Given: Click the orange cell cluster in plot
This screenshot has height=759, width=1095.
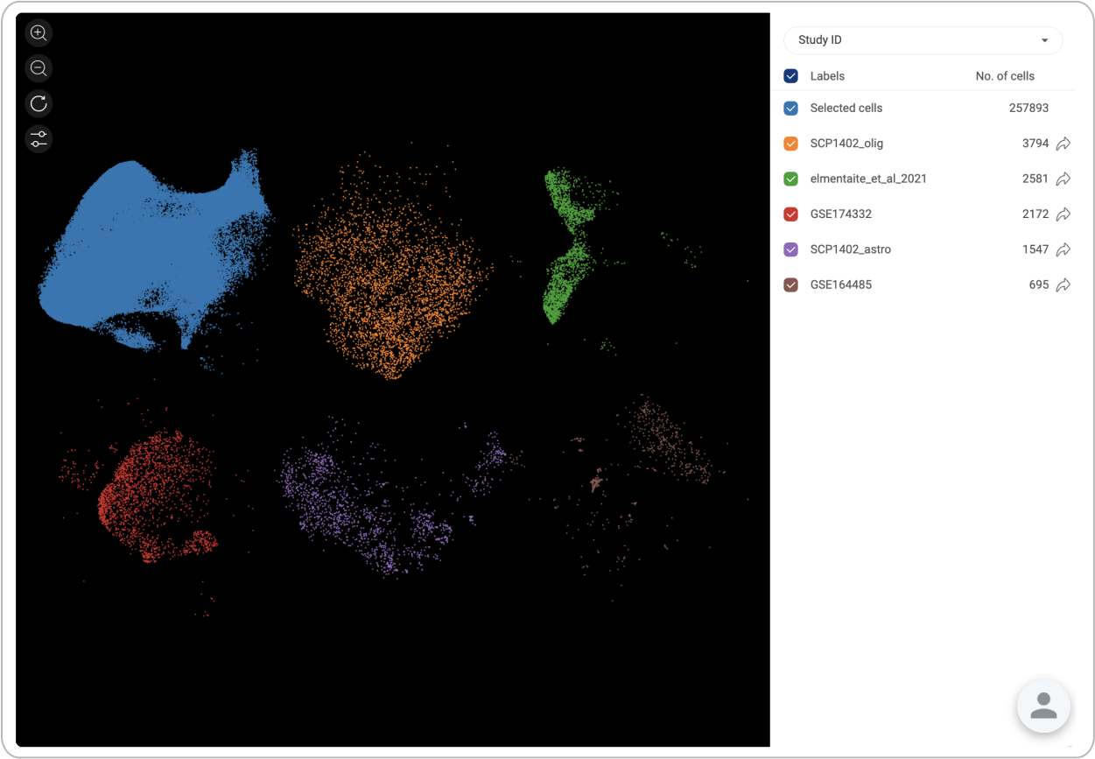Looking at the screenshot, I should pos(390,271).
